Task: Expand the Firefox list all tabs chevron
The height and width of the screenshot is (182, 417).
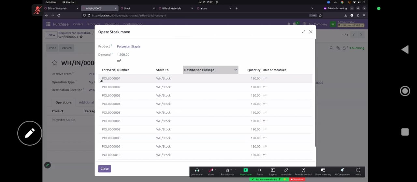Action: [x=312, y=8]
